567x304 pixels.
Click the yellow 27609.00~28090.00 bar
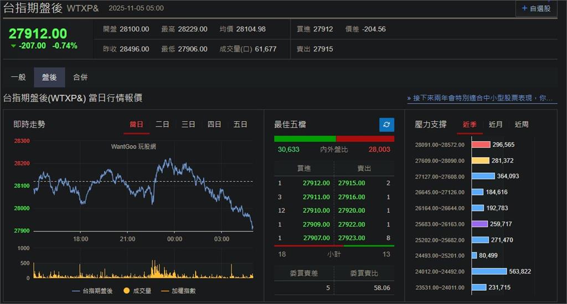[481, 161]
